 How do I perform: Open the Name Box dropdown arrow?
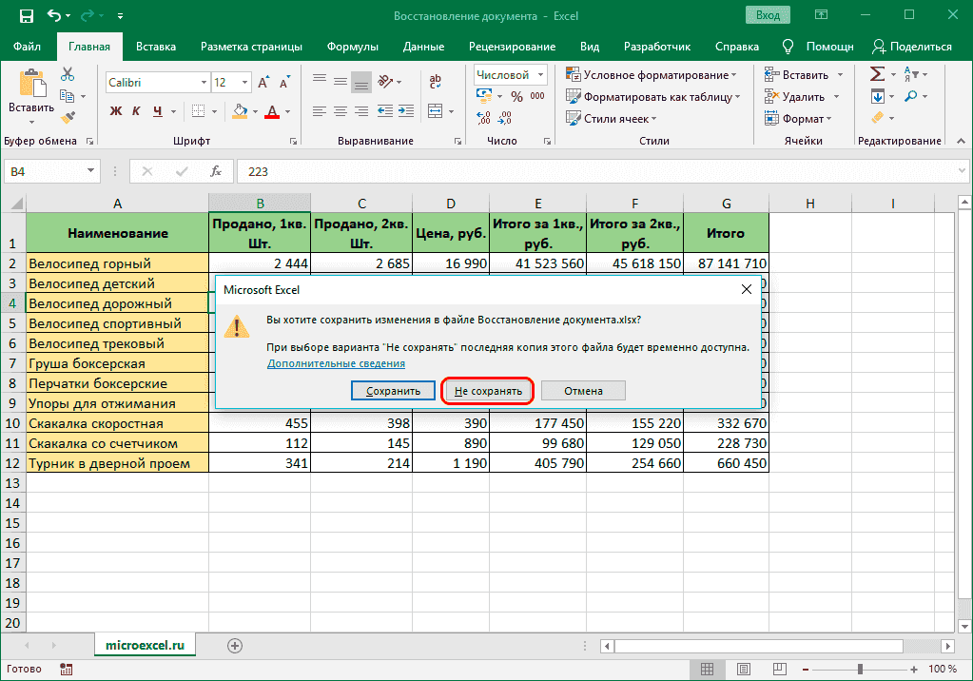[x=91, y=171]
